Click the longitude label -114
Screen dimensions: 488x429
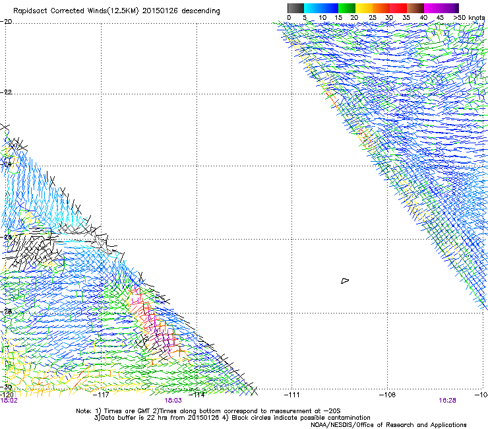[x=197, y=395]
